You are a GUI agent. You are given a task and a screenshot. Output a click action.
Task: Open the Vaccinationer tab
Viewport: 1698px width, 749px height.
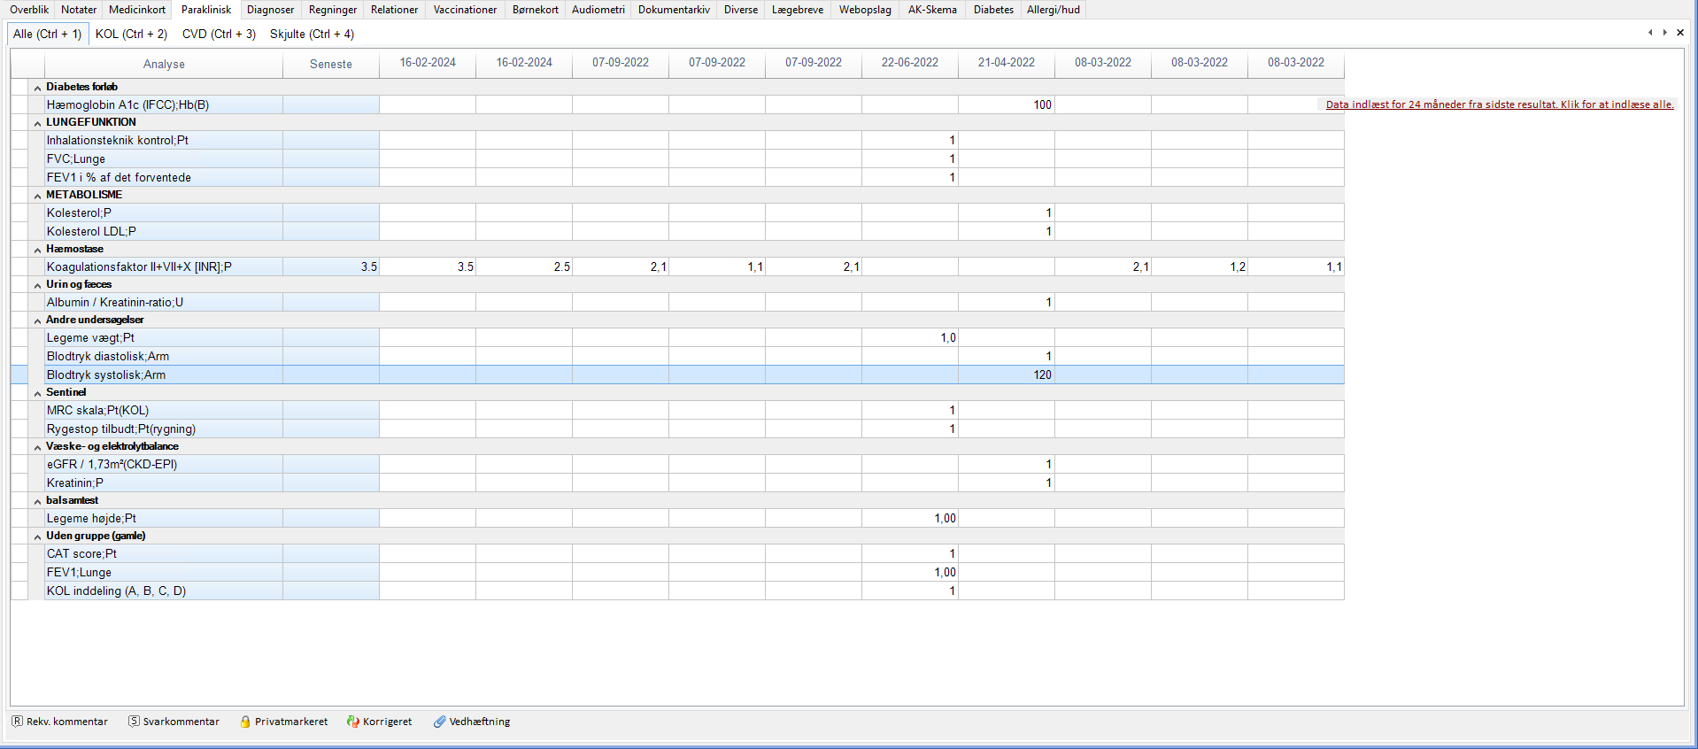pyautogui.click(x=465, y=10)
